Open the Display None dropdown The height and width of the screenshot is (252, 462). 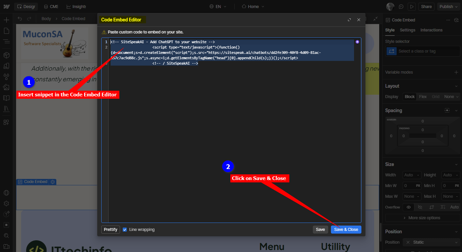(451, 96)
